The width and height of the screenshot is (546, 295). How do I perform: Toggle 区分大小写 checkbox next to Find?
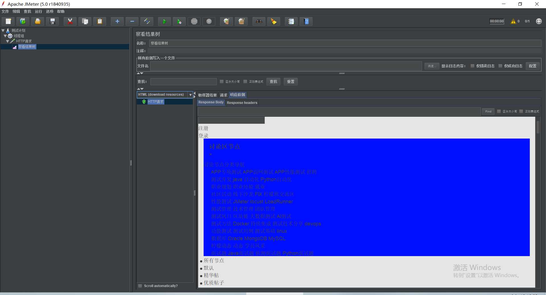point(499,111)
